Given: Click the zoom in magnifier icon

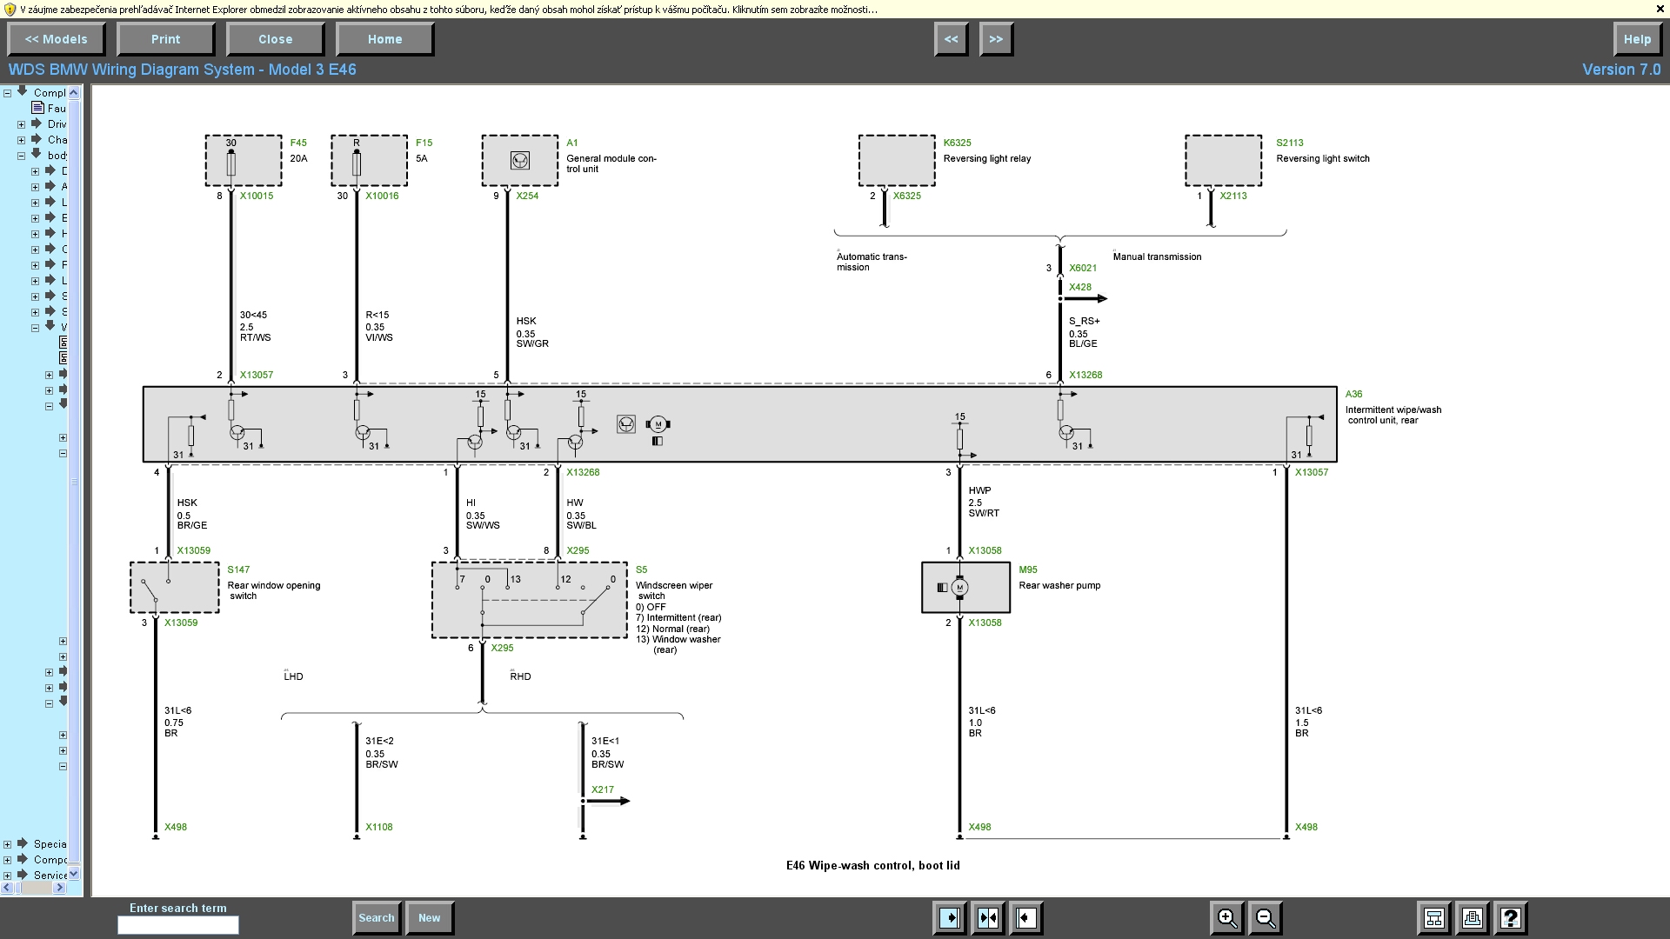Looking at the screenshot, I should [1226, 918].
